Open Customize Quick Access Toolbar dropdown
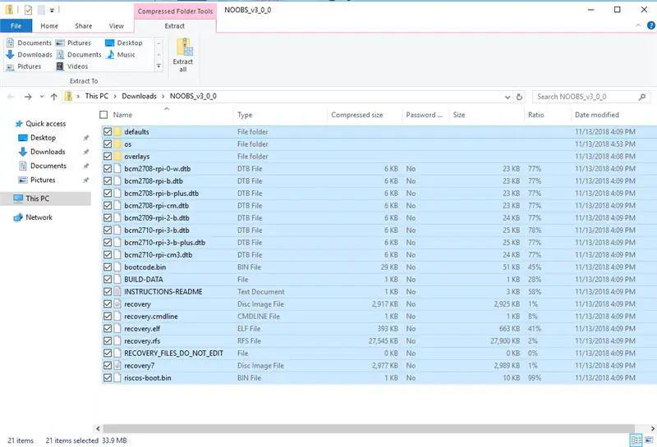The height and width of the screenshot is (447, 657). pos(52,10)
